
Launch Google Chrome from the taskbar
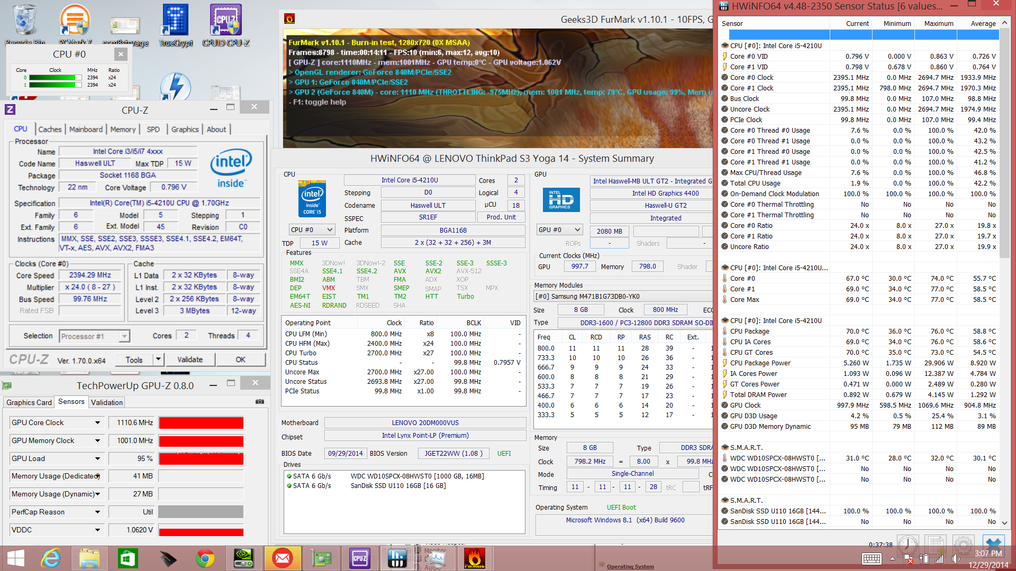205,558
